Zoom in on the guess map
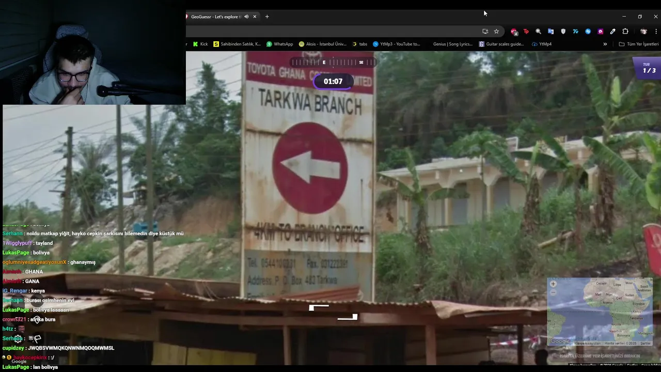Image resolution: width=661 pixels, height=372 pixels. point(553,284)
